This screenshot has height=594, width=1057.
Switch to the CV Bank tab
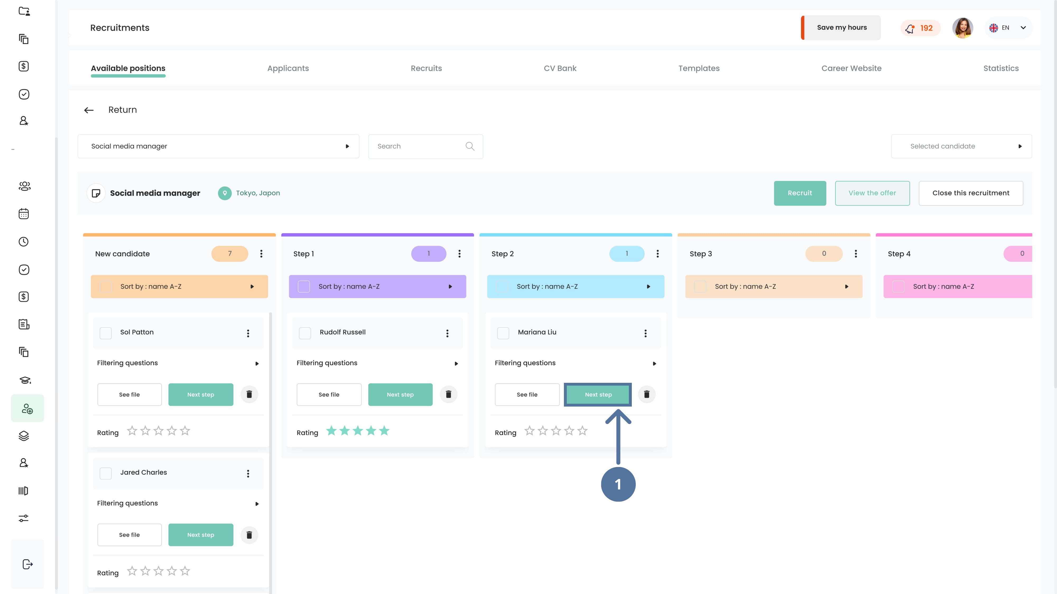tap(560, 68)
